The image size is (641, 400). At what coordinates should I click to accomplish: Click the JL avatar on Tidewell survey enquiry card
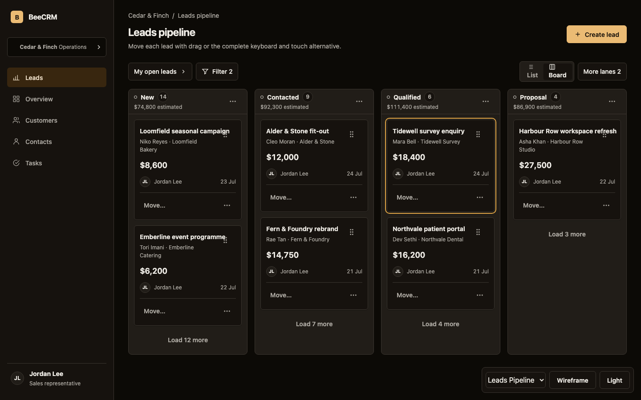398,174
